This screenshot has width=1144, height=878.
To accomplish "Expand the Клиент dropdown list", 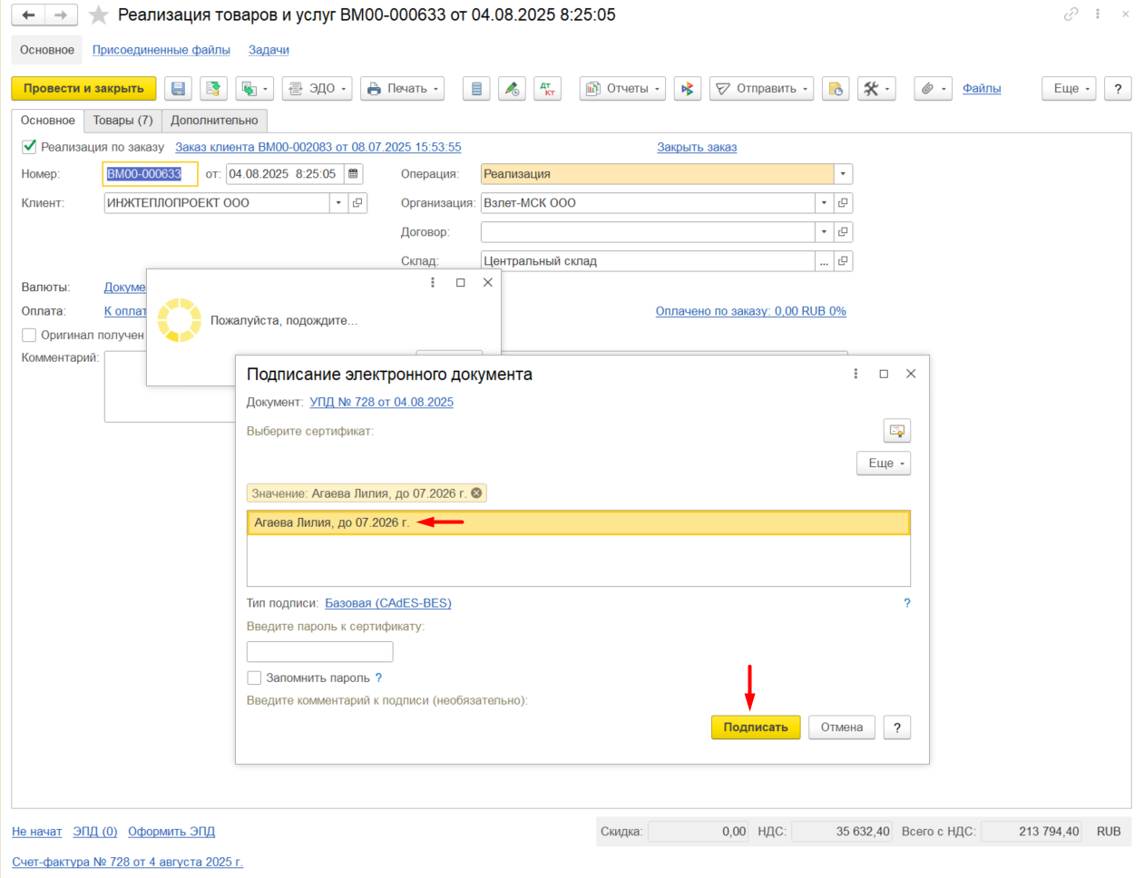I will (338, 203).
